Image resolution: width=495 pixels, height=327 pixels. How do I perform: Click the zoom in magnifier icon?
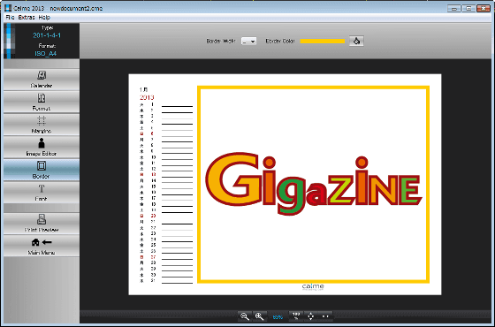(x=260, y=316)
